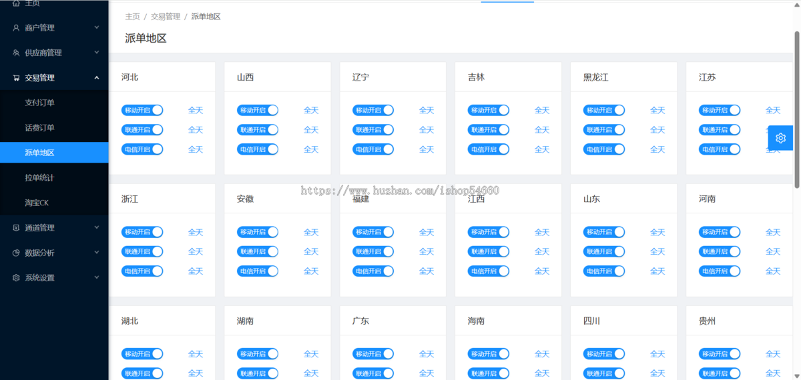The image size is (801, 380).
Task: Toggle 电信开启 switch for 安徽
Action: click(258, 271)
